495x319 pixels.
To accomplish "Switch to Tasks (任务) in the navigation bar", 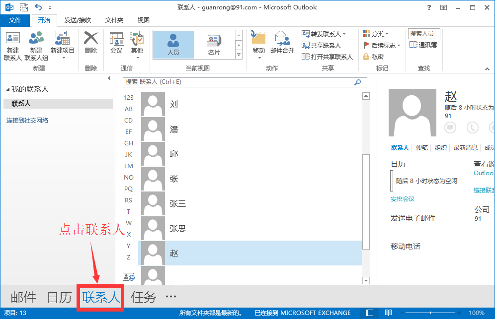I will pyautogui.click(x=144, y=297).
